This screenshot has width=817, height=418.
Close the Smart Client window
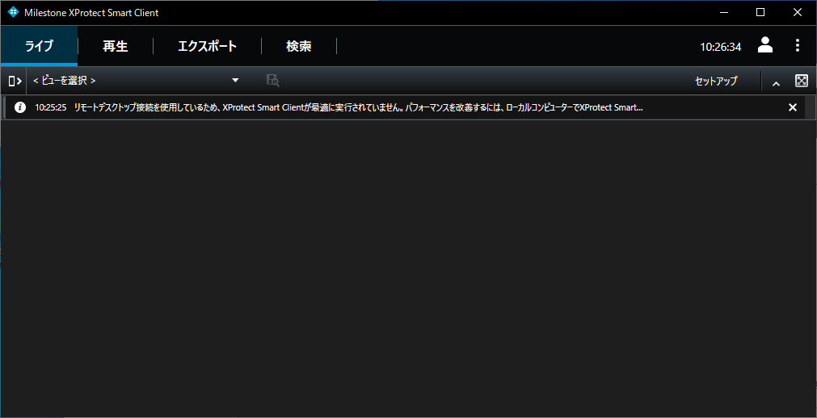point(798,12)
